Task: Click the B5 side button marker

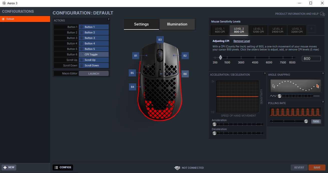Action: pyautogui.click(x=132, y=73)
